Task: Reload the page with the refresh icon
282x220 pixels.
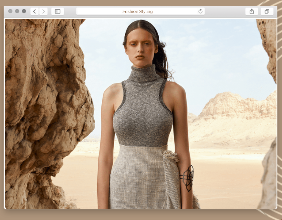Action: pyautogui.click(x=200, y=11)
